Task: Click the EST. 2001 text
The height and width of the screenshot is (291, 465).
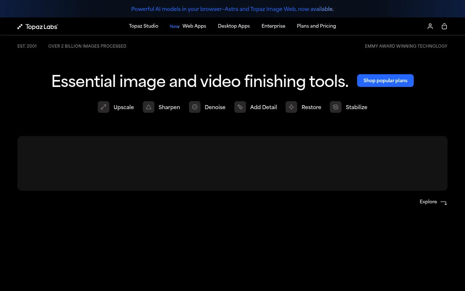Action: pyautogui.click(x=27, y=46)
